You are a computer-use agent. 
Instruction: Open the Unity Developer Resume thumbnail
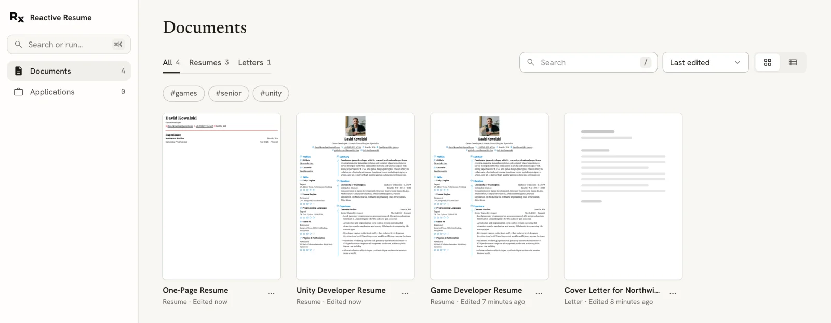(x=356, y=196)
